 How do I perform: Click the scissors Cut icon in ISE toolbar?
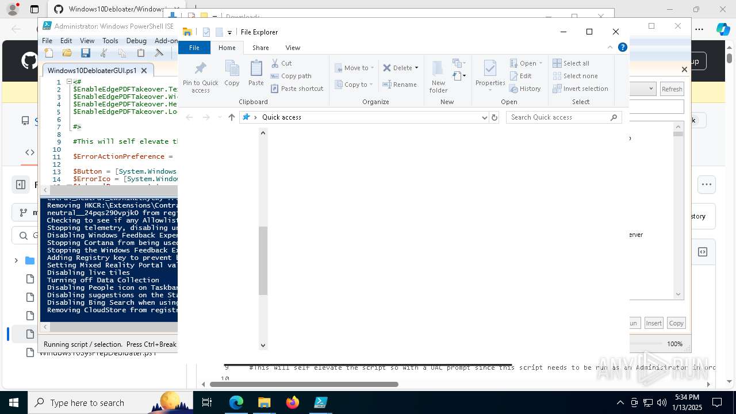pos(104,53)
